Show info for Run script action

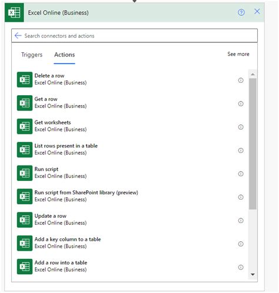pyautogui.click(x=241, y=174)
